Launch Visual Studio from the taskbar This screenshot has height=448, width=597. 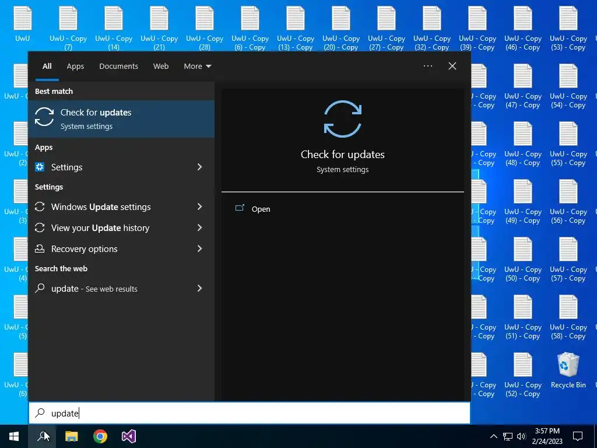tap(129, 436)
